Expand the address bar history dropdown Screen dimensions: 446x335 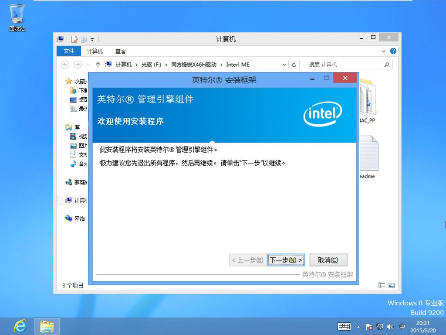(284, 65)
